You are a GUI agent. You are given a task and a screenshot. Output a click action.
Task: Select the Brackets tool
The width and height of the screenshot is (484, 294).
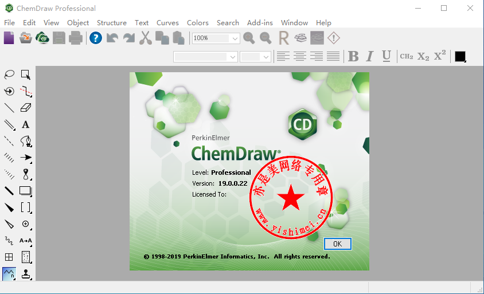point(26,207)
